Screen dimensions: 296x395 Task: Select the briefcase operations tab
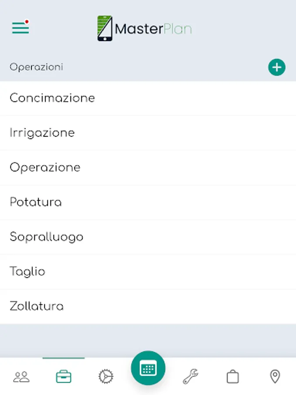pos(64,377)
